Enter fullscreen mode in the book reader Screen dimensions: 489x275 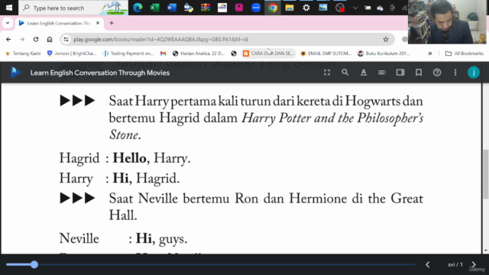pyautogui.click(x=327, y=73)
